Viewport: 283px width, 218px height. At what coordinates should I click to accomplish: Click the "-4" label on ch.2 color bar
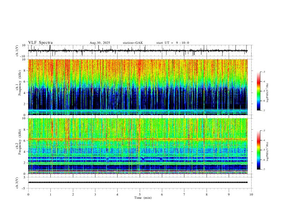(264, 140)
